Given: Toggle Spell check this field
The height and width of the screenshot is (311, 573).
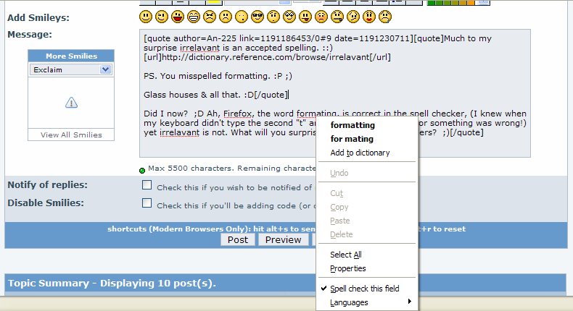Looking at the screenshot, I should click(367, 289).
